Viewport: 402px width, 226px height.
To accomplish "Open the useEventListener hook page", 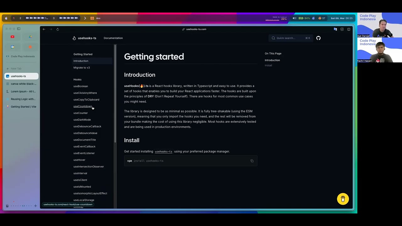I will pyautogui.click(x=84, y=153).
